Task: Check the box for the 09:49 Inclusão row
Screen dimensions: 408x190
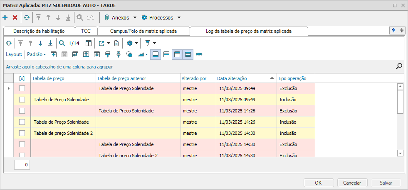Action: pos(22,100)
